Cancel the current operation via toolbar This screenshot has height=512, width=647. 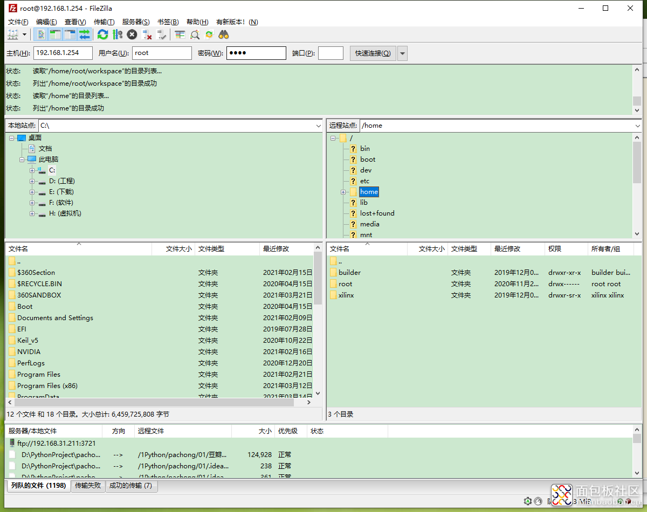pyautogui.click(x=132, y=34)
